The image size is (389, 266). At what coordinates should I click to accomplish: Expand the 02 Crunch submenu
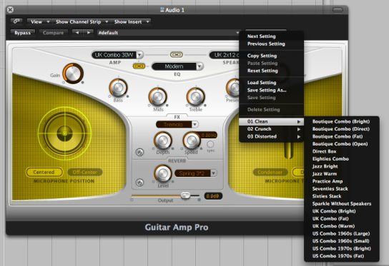[272, 129]
